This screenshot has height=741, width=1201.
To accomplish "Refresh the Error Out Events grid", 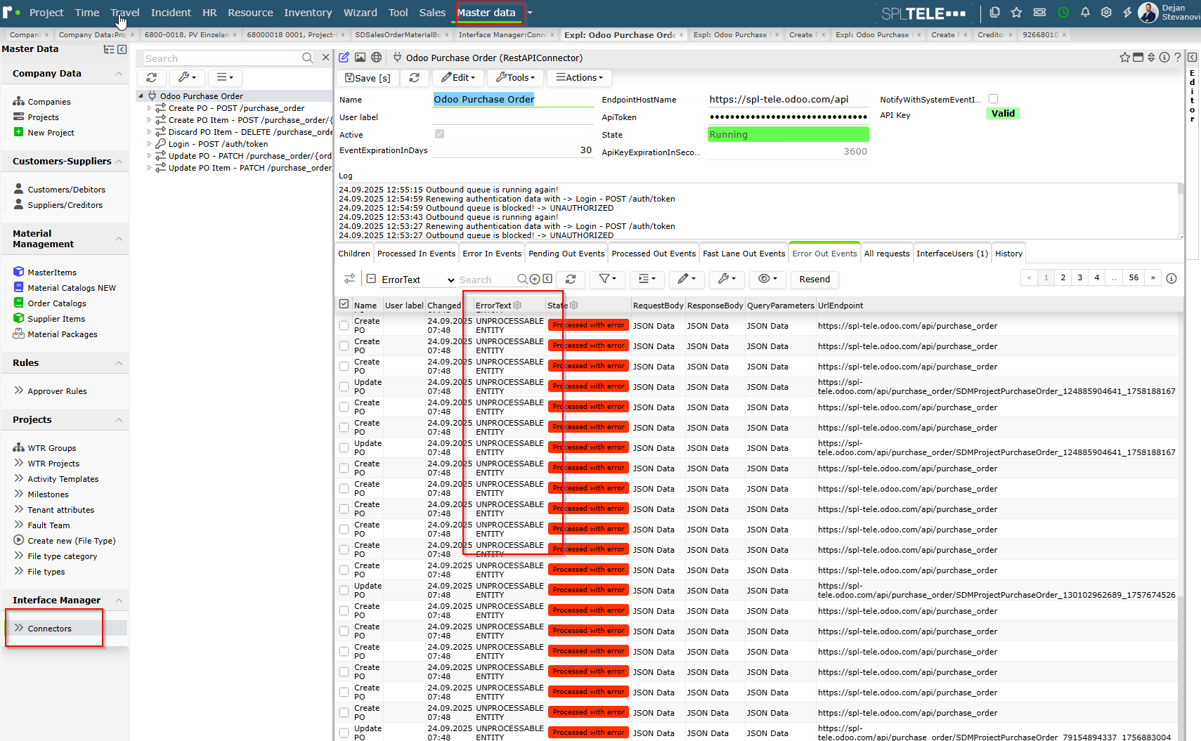I will click(x=571, y=280).
